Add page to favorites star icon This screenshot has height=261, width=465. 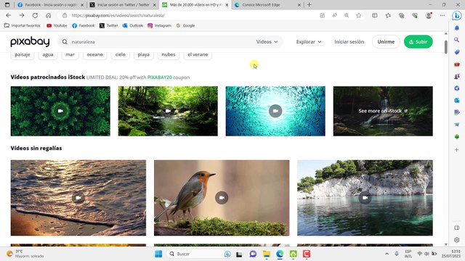358,15
